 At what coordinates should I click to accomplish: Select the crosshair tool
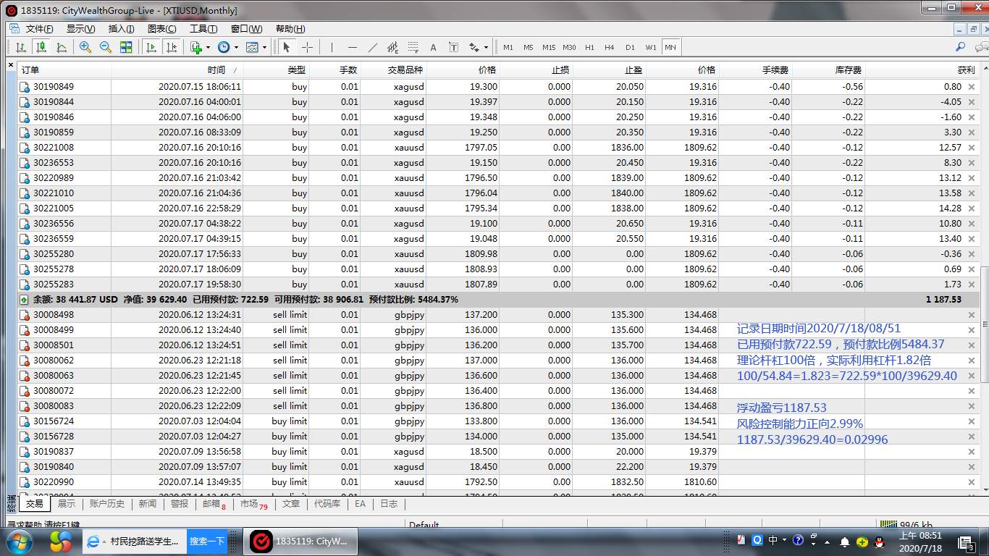click(307, 47)
